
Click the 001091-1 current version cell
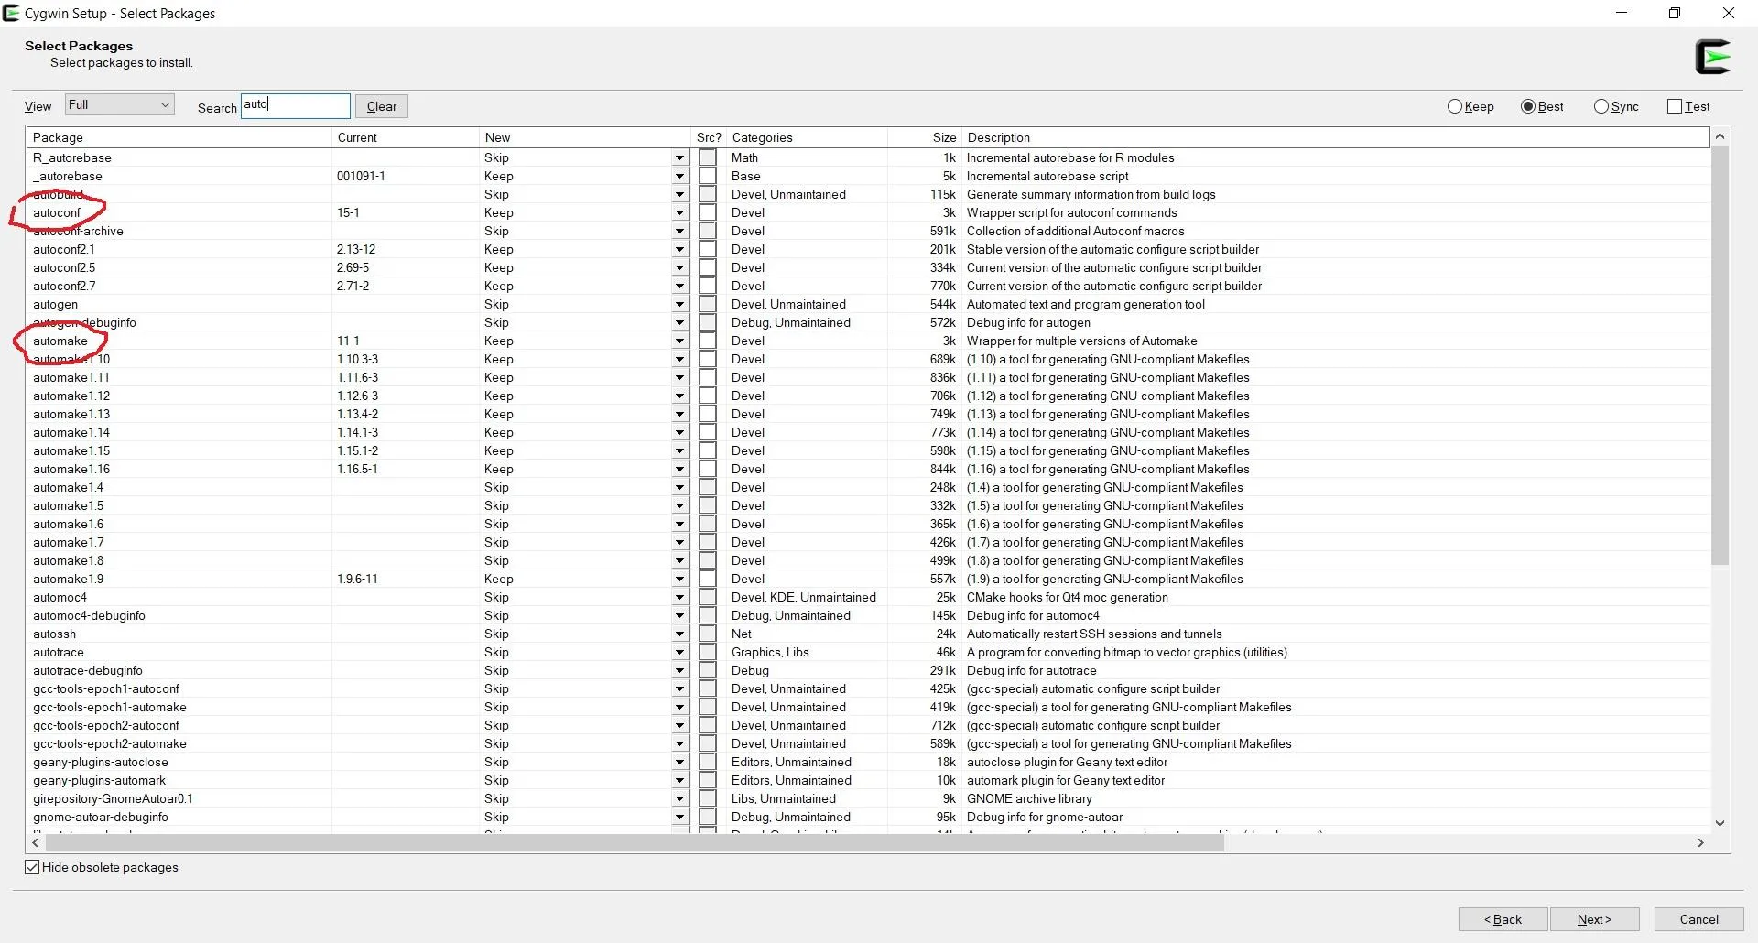(x=361, y=176)
